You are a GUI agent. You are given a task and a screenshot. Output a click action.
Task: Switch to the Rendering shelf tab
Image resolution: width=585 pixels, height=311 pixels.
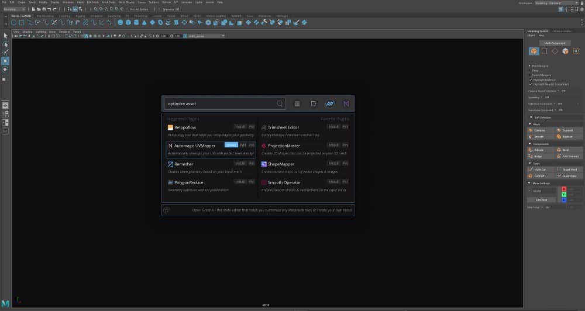pyautogui.click(x=114, y=16)
